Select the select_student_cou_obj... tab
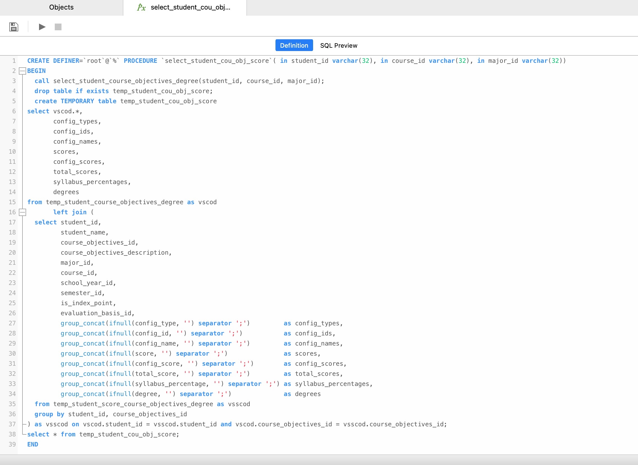Viewport: 638px width, 465px height. tap(190, 7)
